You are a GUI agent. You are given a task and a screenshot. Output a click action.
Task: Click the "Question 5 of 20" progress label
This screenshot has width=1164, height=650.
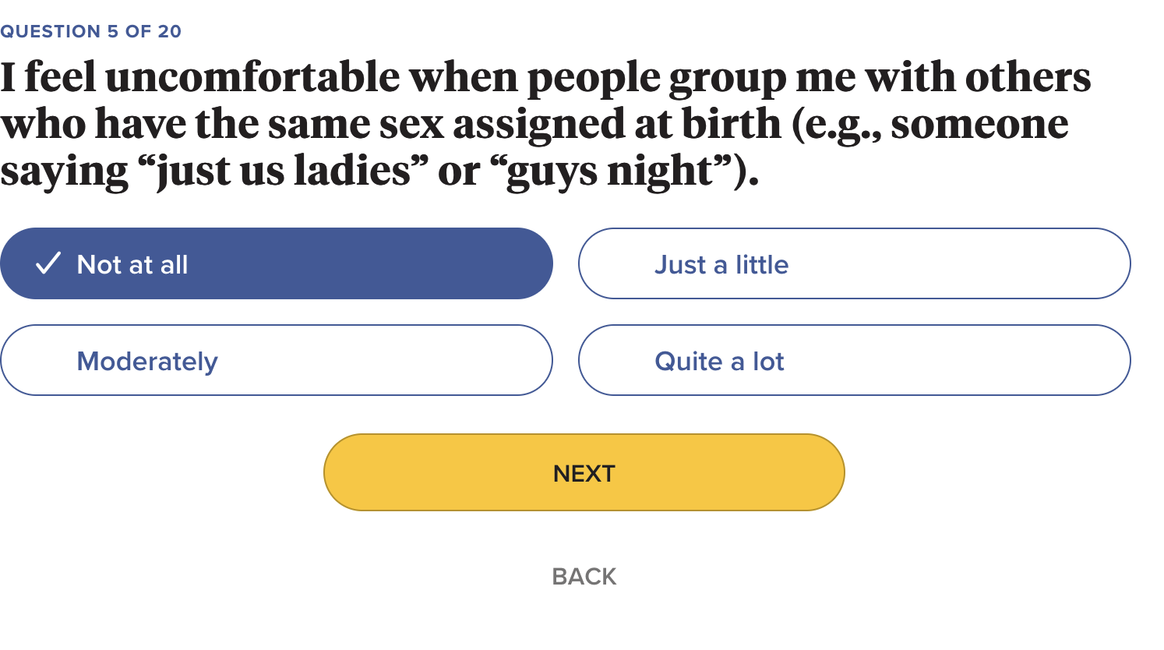(x=91, y=31)
